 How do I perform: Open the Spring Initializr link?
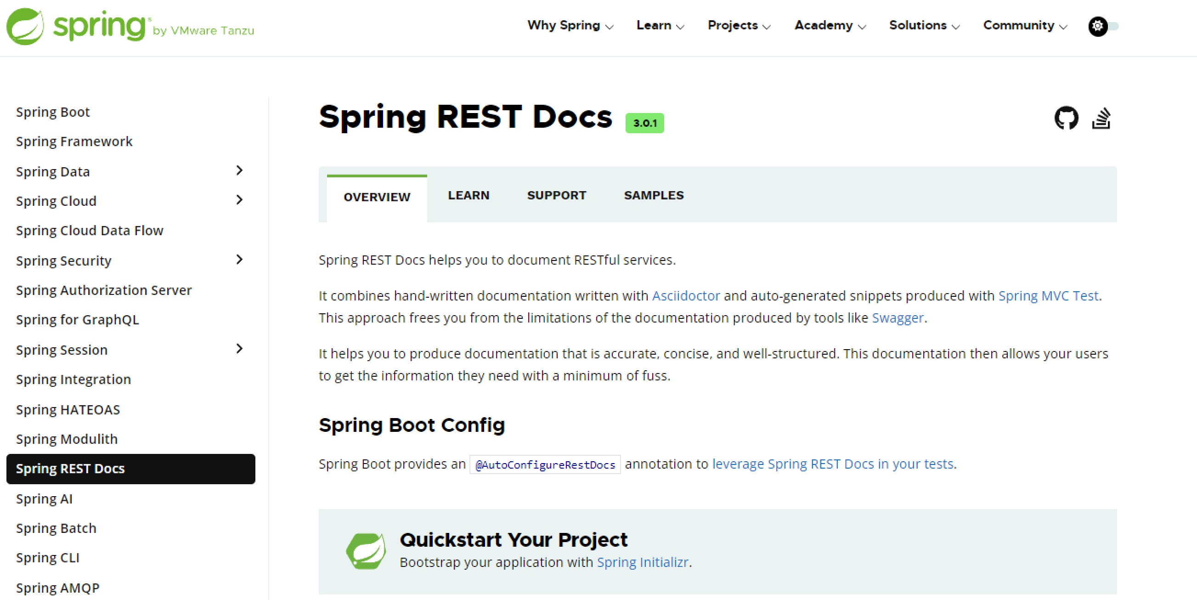click(643, 562)
